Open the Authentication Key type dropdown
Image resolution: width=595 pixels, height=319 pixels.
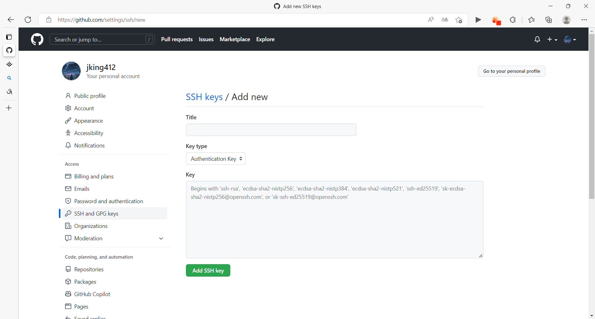pos(216,159)
